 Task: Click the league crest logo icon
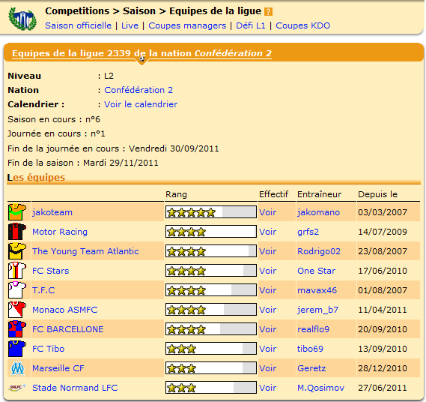(22, 19)
